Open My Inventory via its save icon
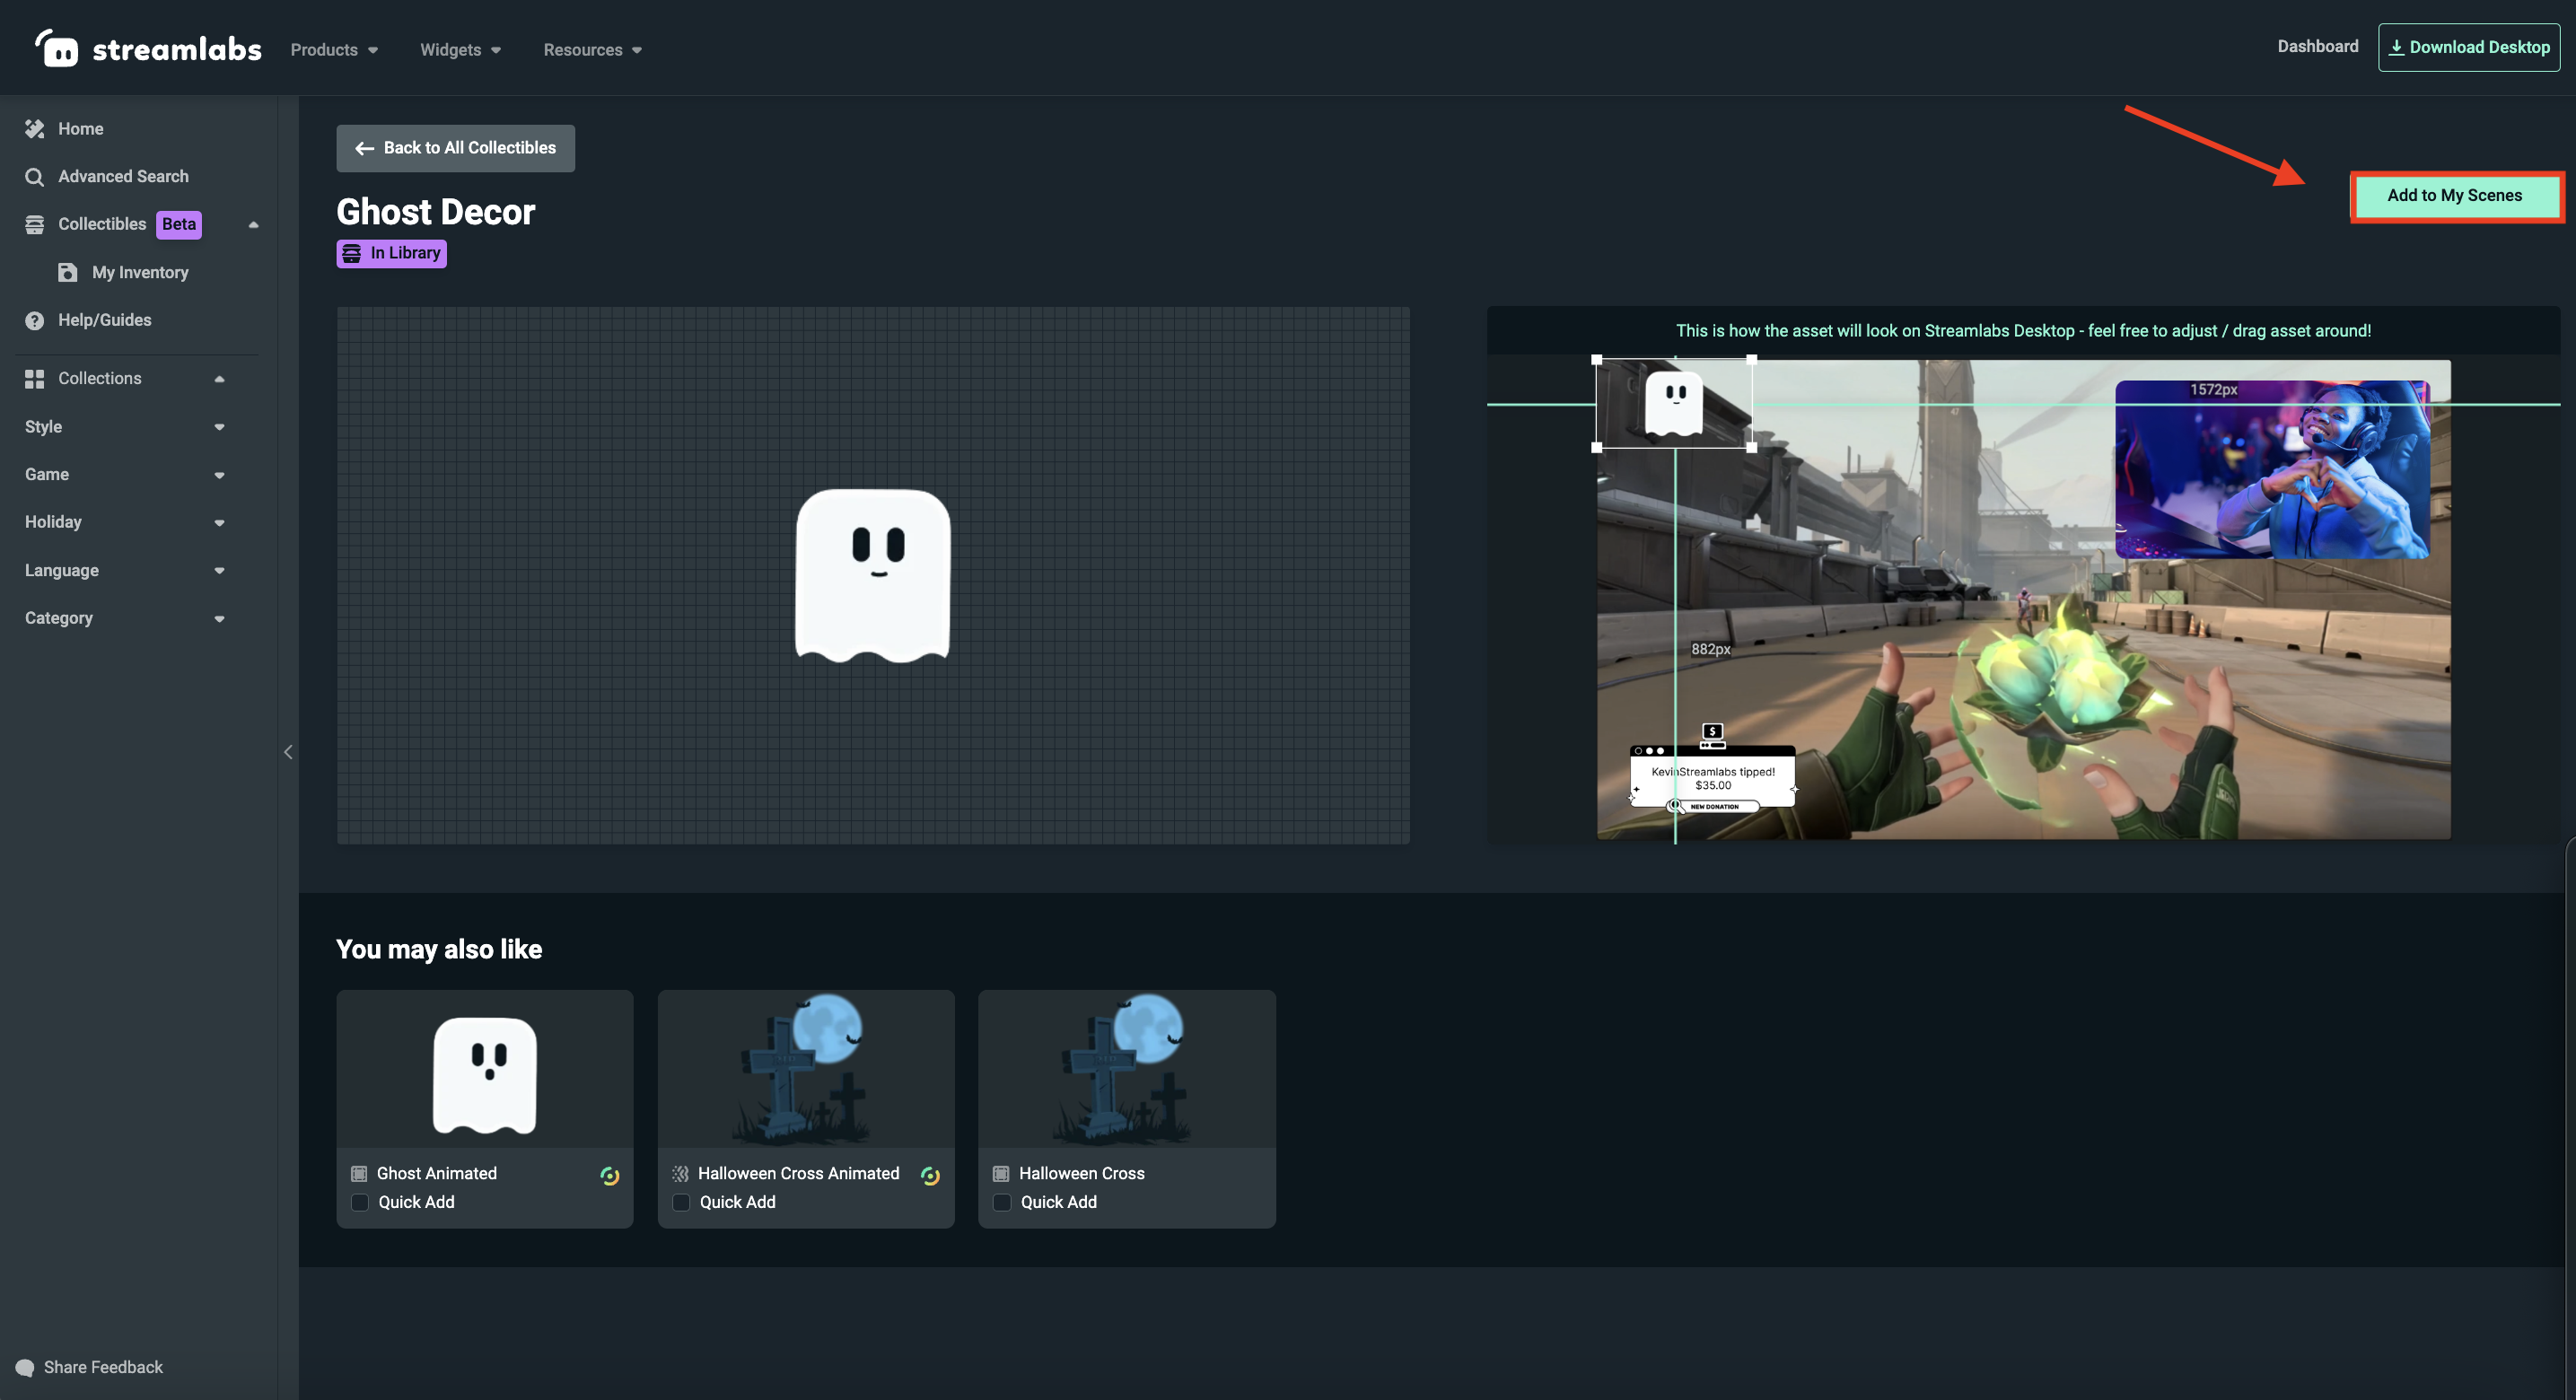 click(66, 271)
